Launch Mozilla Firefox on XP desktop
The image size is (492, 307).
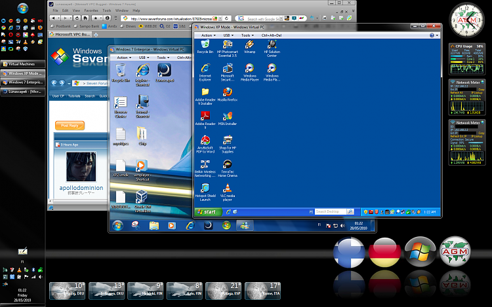[228, 94]
